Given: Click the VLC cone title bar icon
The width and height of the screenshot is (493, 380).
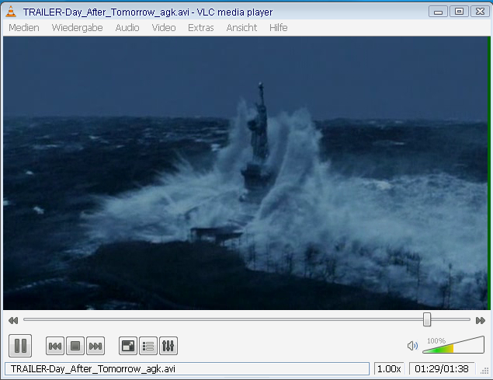Looking at the screenshot, I should tap(11, 12).
